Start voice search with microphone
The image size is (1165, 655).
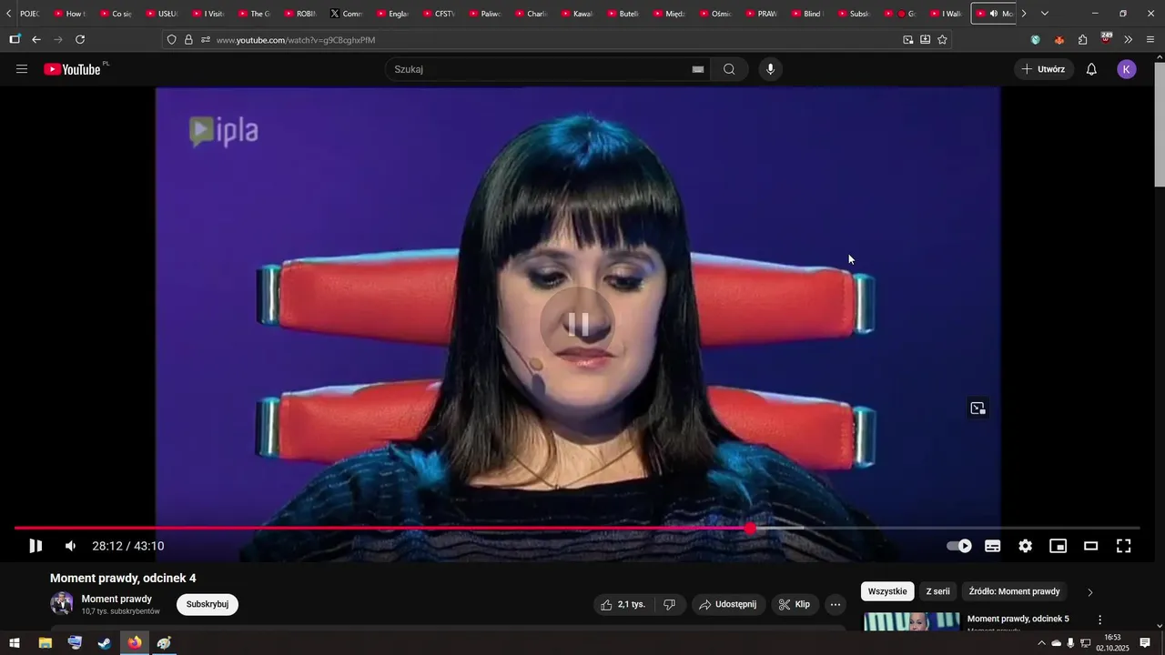(771, 69)
